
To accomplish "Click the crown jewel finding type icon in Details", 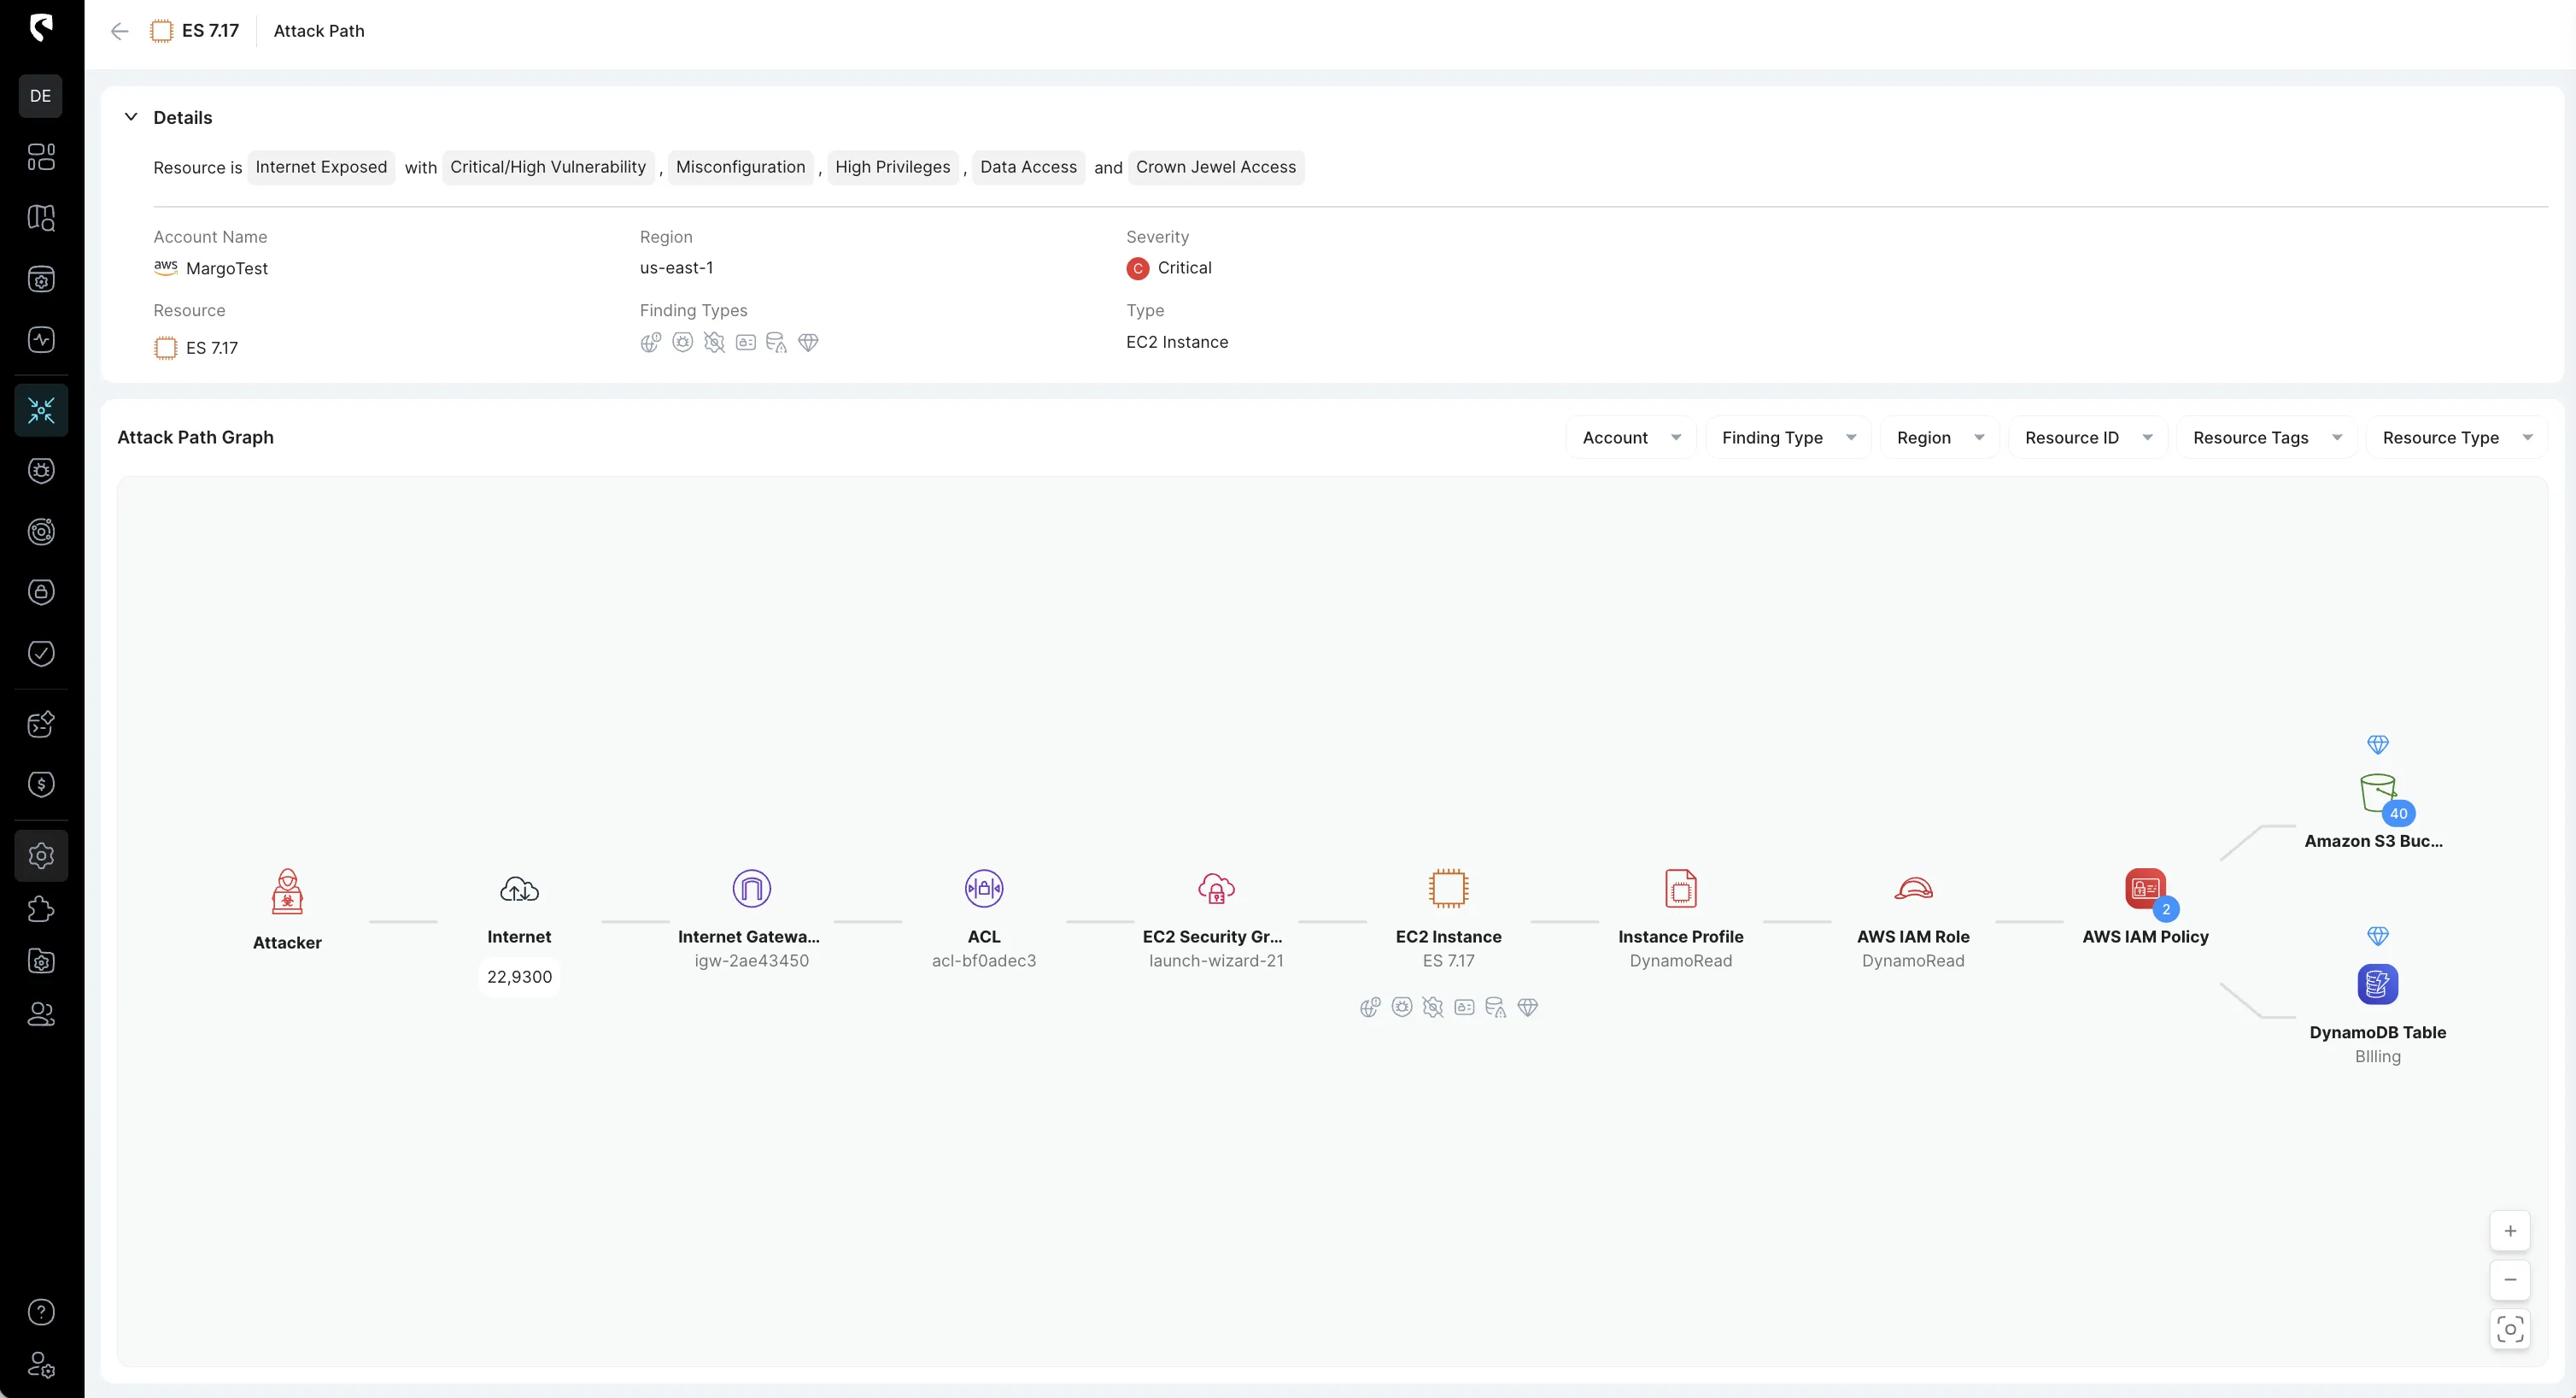I will (x=808, y=343).
